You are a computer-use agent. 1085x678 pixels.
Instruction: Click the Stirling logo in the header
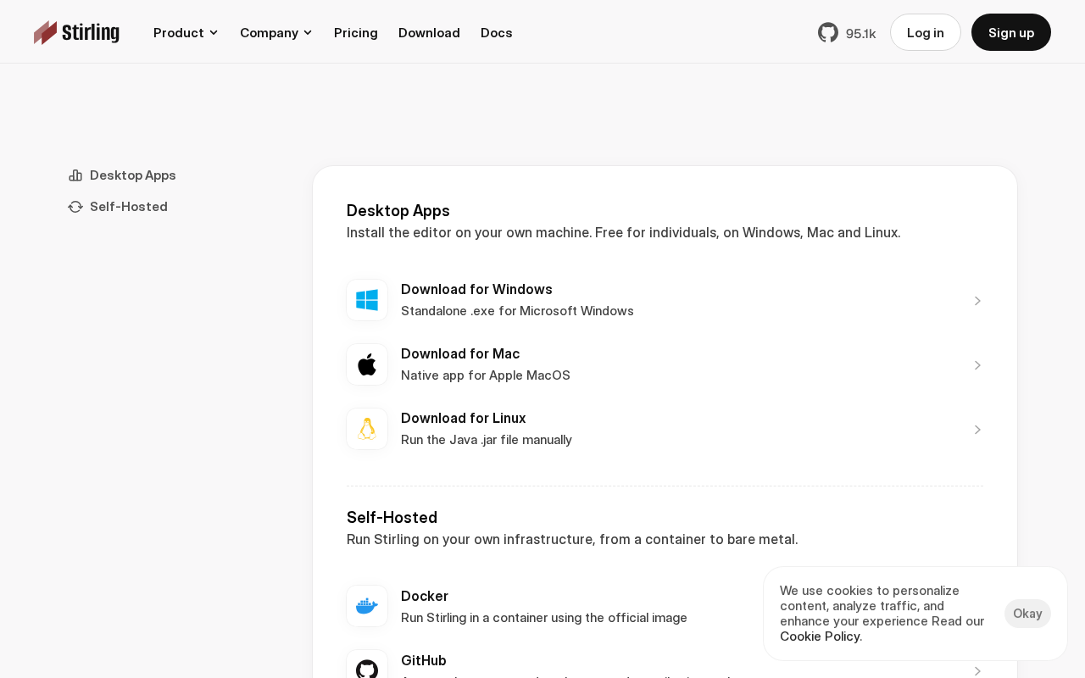76,32
